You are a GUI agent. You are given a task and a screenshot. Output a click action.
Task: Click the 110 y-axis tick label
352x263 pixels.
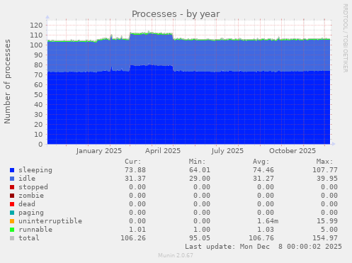tap(36, 35)
